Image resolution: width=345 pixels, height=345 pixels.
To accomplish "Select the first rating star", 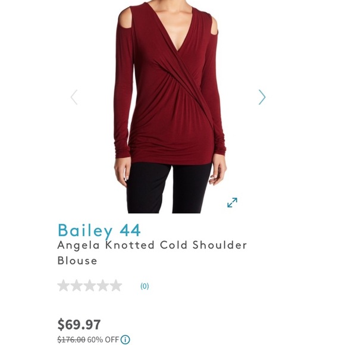I will coord(64,286).
